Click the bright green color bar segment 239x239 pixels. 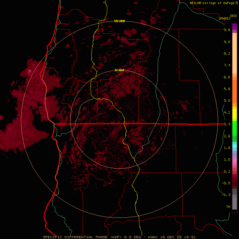[x=234, y=128]
